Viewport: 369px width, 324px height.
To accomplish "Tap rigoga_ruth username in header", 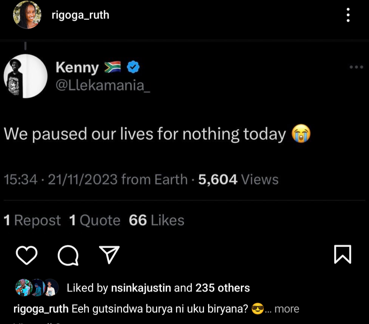I will click(x=80, y=15).
